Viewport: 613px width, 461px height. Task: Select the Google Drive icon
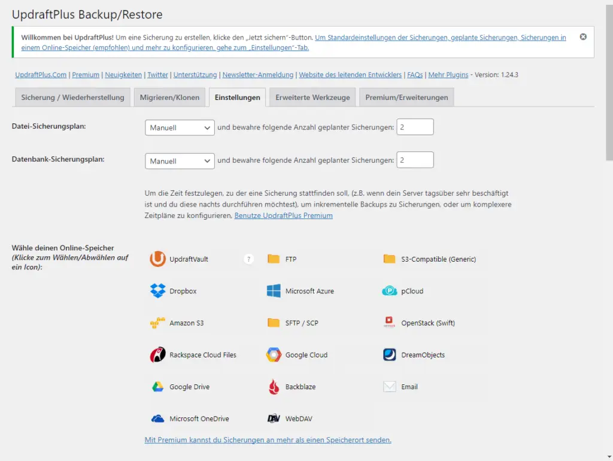click(157, 387)
